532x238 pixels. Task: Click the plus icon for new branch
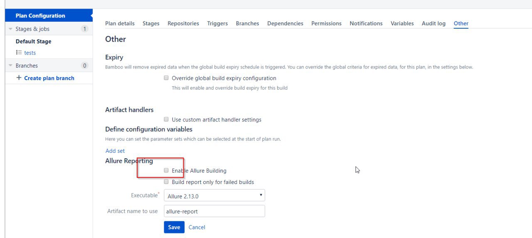coord(19,78)
